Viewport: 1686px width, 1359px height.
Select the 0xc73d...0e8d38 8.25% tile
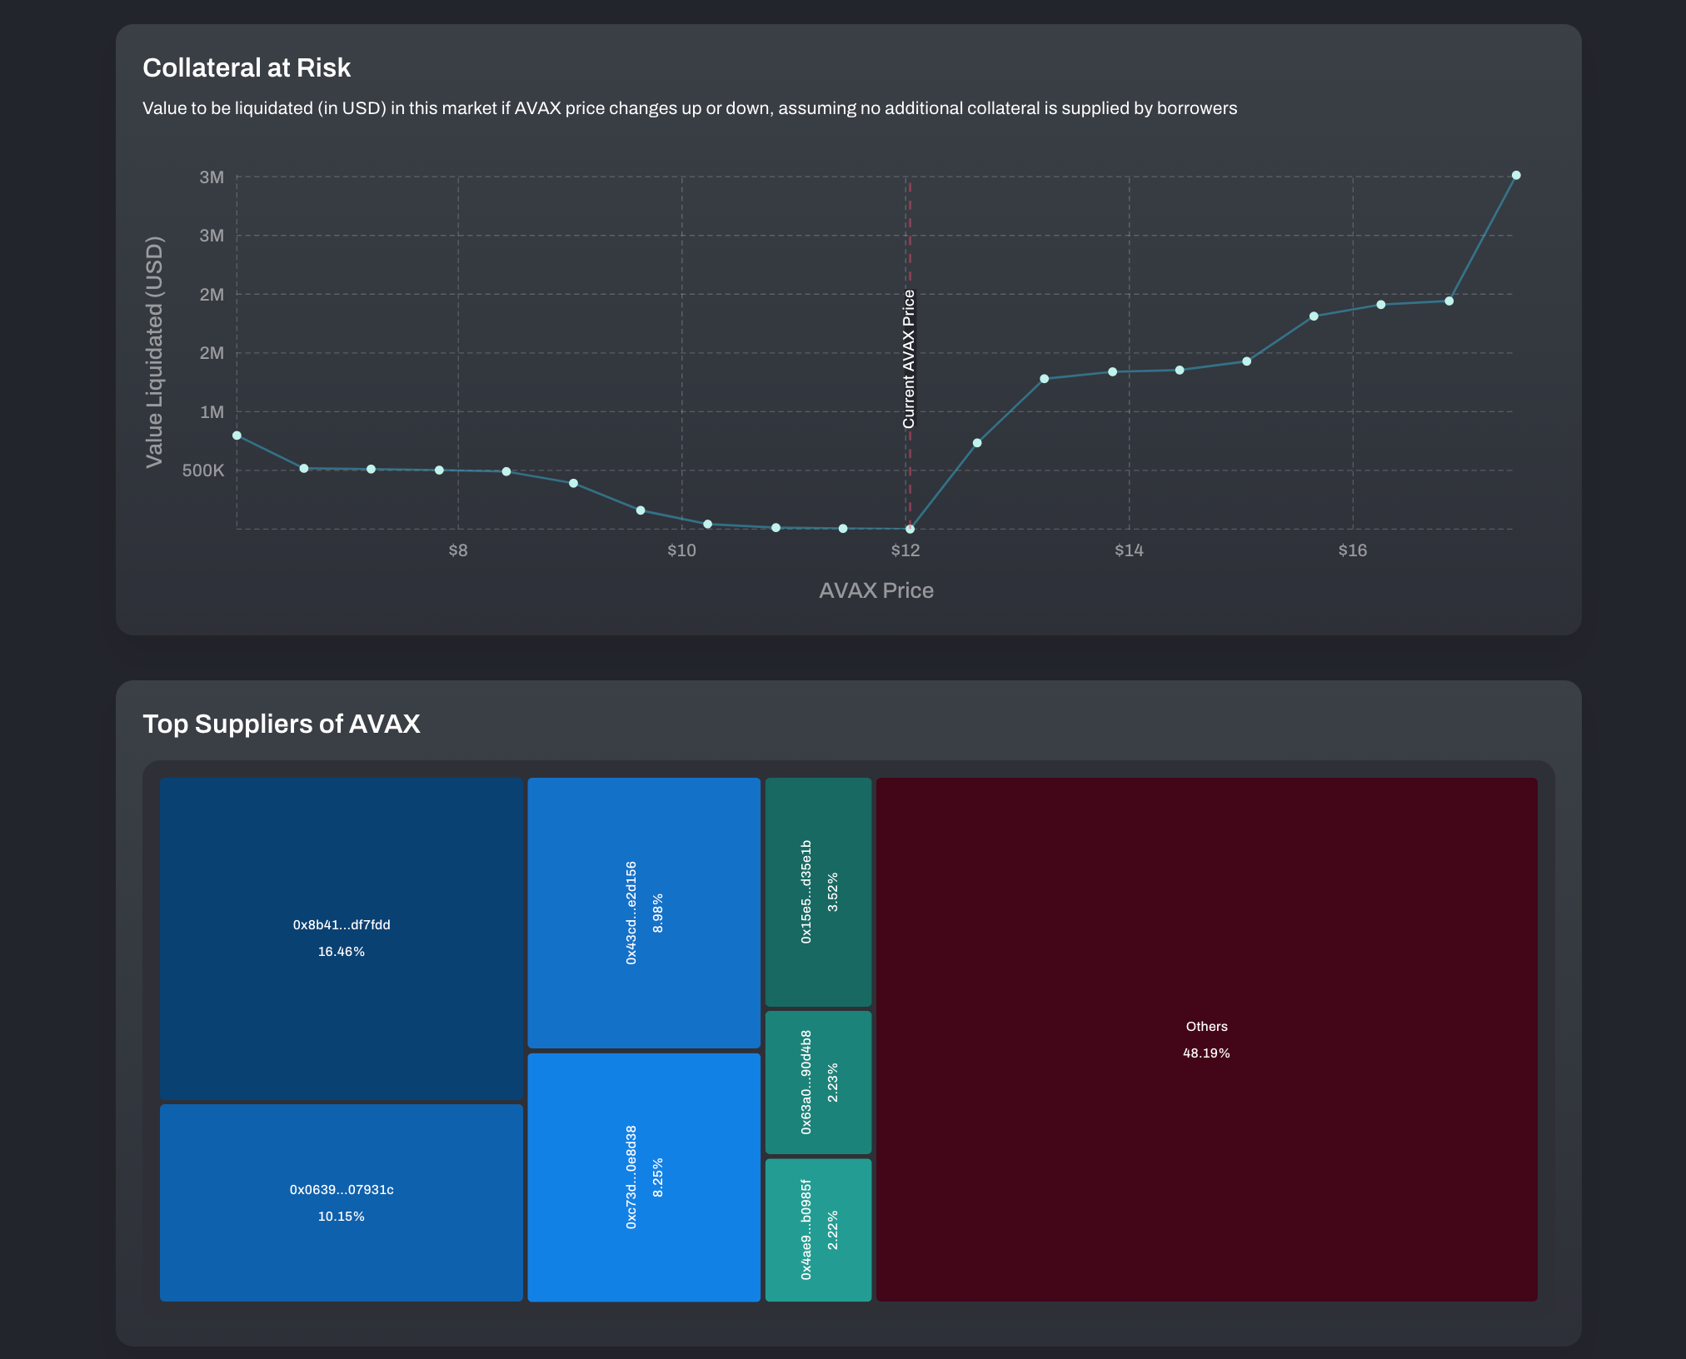643,1177
